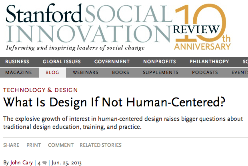Screen dimensions: 248x166
Task: Open the Government section
Action: tap(112, 62)
